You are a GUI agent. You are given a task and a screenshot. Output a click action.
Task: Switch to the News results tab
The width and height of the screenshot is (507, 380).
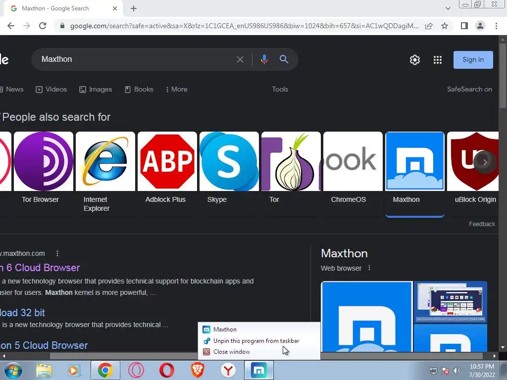coord(12,89)
